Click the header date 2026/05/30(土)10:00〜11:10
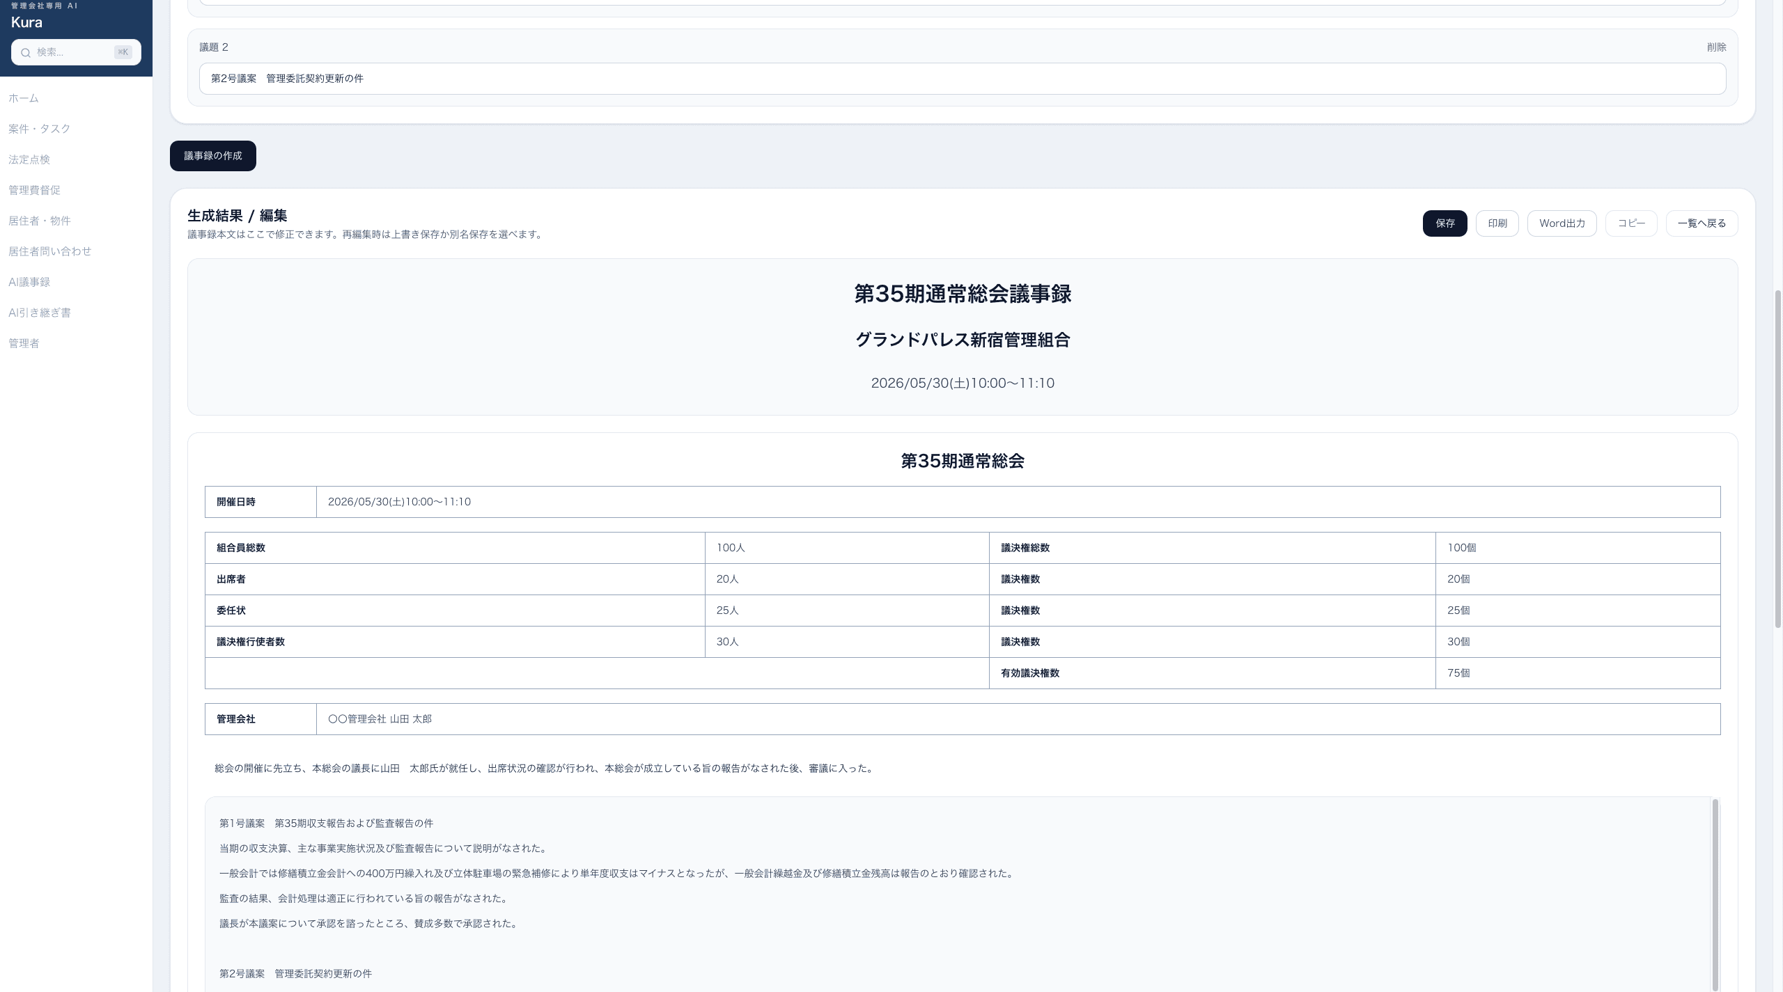This screenshot has height=992, width=1783. [x=963, y=383]
